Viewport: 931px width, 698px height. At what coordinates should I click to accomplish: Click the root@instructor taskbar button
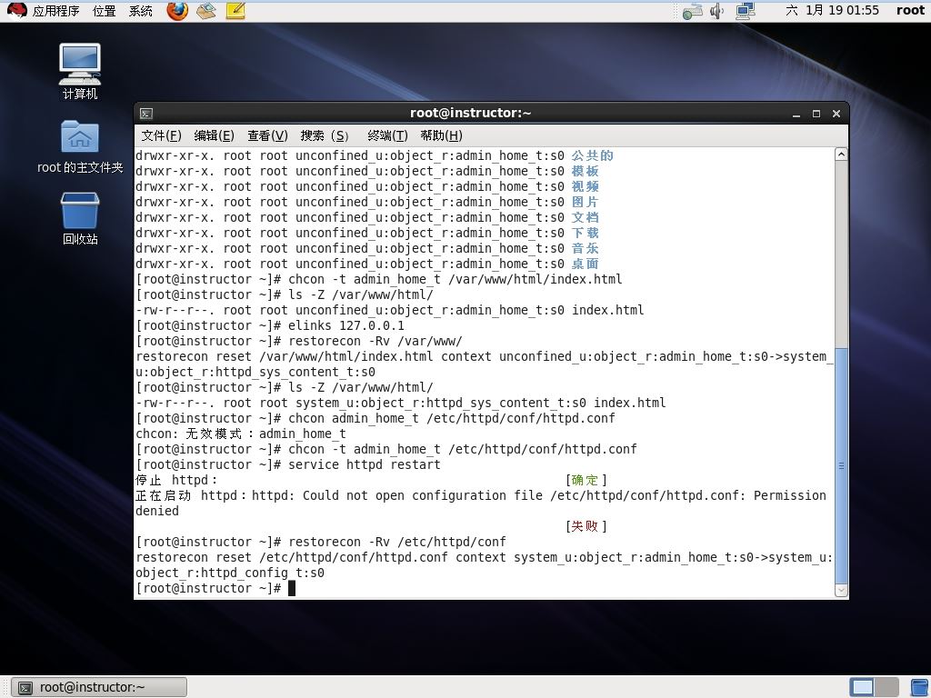pyautogui.click(x=99, y=687)
